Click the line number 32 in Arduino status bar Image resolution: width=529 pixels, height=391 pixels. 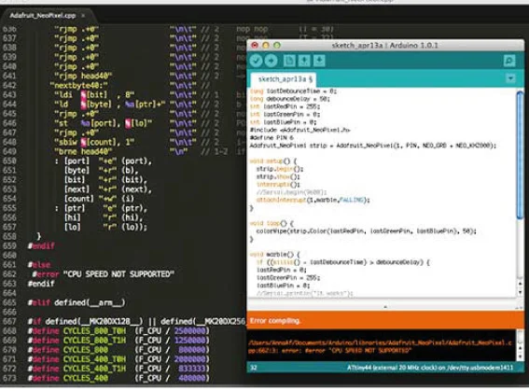pos(254,368)
